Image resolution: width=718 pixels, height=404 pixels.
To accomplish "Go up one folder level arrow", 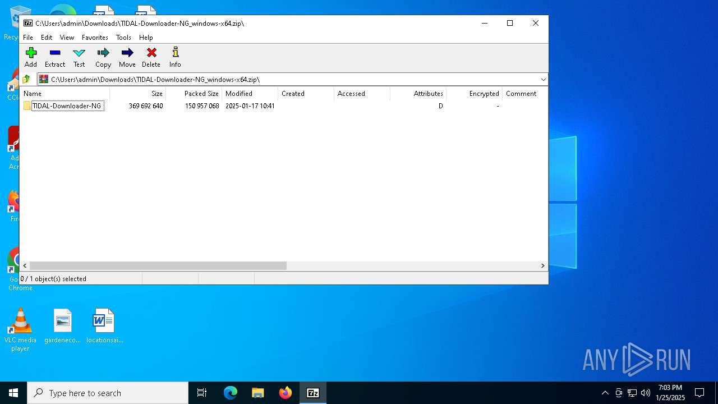I will click(x=26, y=79).
